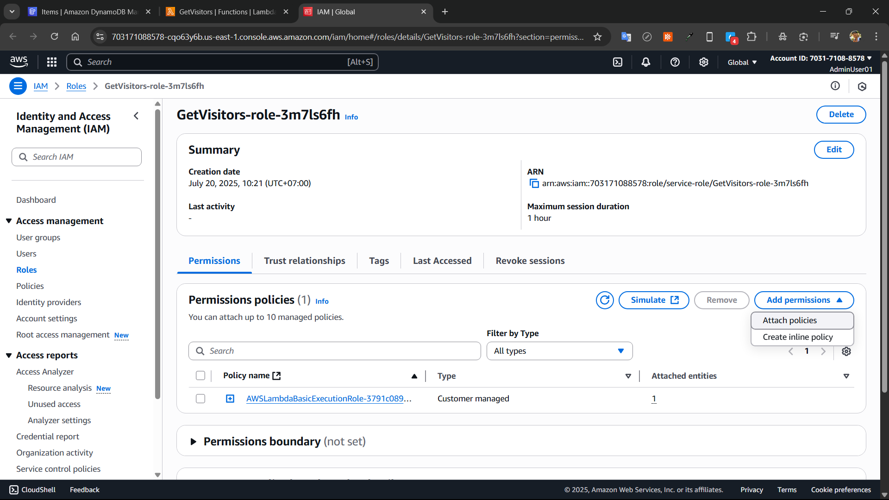This screenshot has height=500, width=889.
Task: Choose Attach policies from the menu
Action: point(802,320)
